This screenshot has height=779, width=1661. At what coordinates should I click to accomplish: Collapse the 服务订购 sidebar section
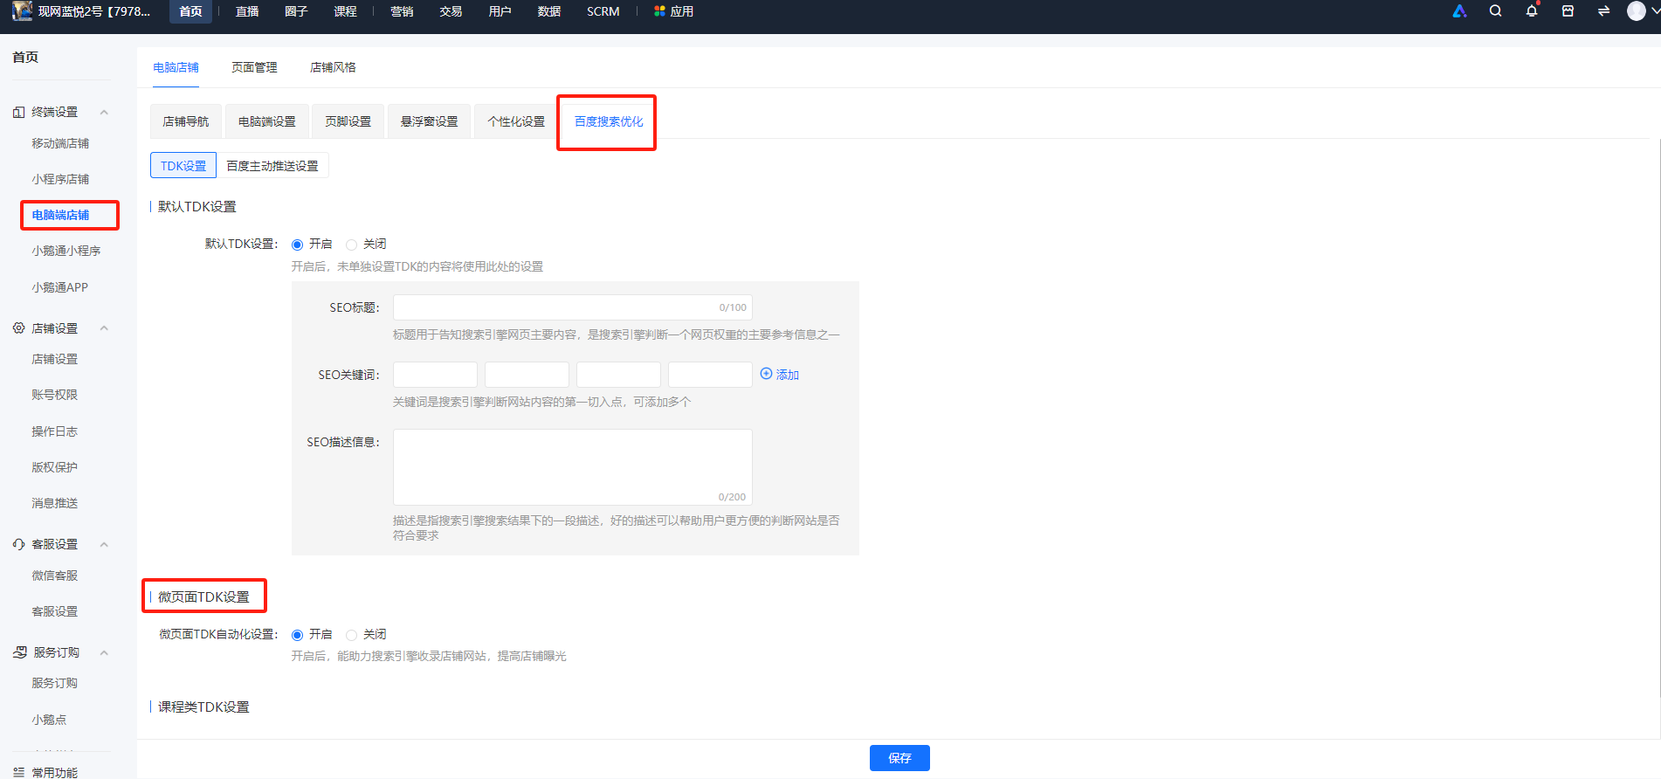click(x=104, y=652)
